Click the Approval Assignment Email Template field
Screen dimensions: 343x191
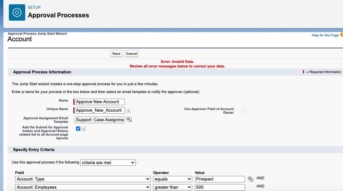[100, 120]
